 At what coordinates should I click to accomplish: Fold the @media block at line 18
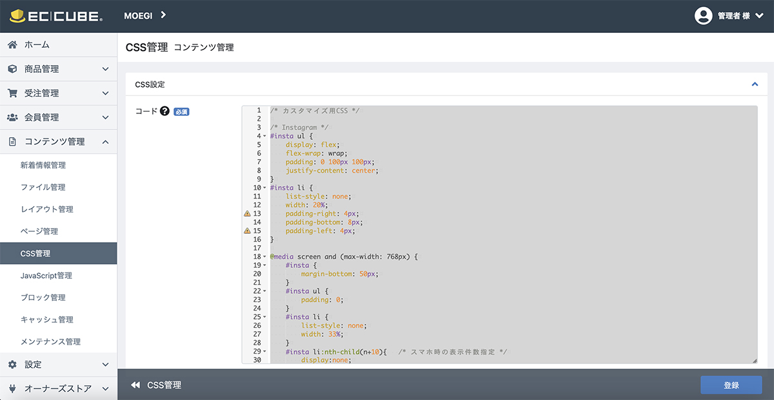[x=264, y=257]
